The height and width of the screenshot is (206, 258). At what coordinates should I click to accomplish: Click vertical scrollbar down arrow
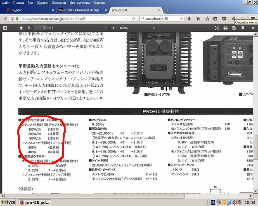pos(255,191)
